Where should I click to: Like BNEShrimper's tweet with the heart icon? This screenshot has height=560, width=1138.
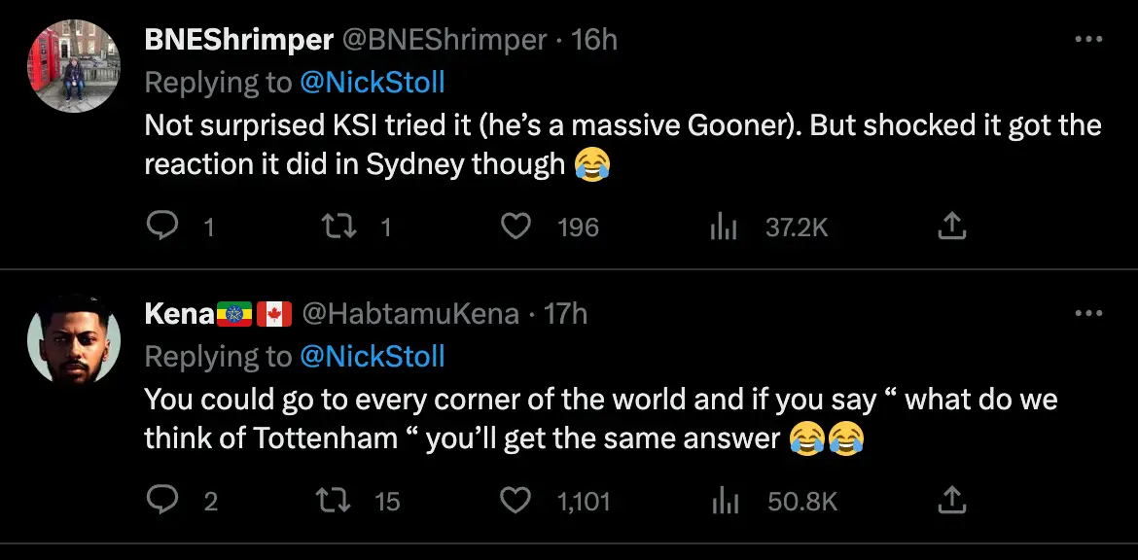(516, 225)
